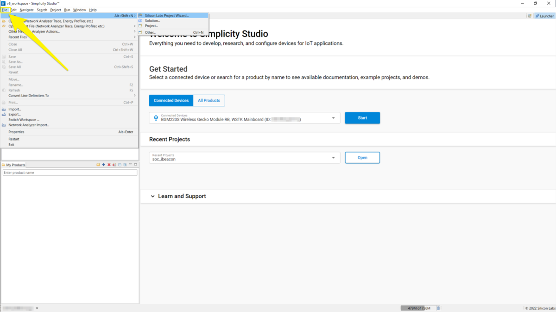Screen dimensions: 556x312
Task: Click the heap memory status bar
Action: 418,308
